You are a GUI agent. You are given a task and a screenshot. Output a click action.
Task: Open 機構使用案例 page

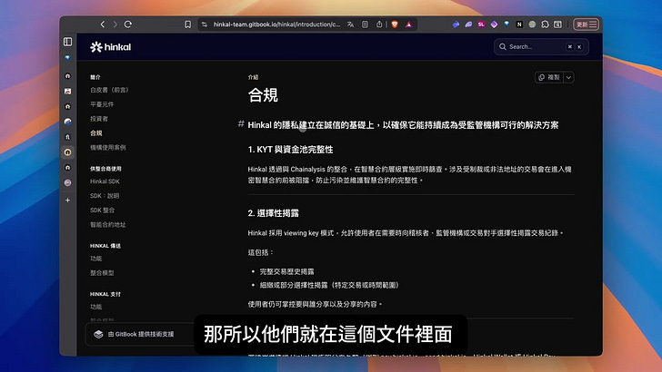[x=107, y=148]
